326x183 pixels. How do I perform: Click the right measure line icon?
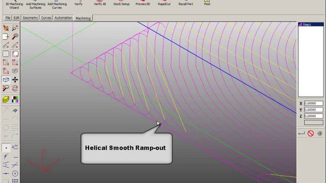[15, 45]
